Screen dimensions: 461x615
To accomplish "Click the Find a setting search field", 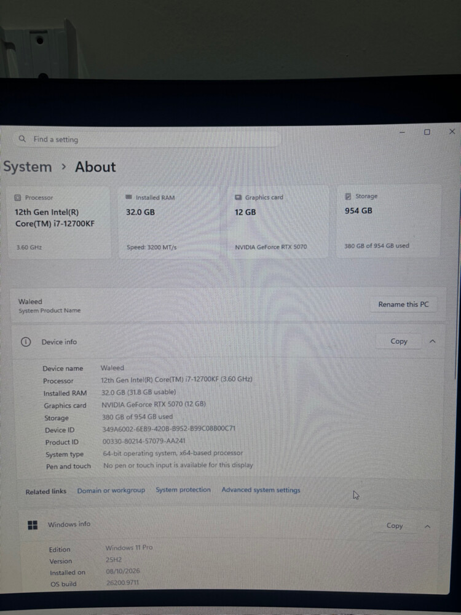I will [148, 139].
